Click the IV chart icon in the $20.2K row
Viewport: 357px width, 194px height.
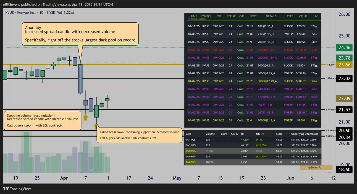point(316,26)
